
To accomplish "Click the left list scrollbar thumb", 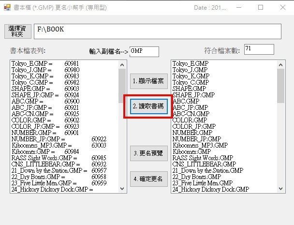I will (x=122, y=86).
